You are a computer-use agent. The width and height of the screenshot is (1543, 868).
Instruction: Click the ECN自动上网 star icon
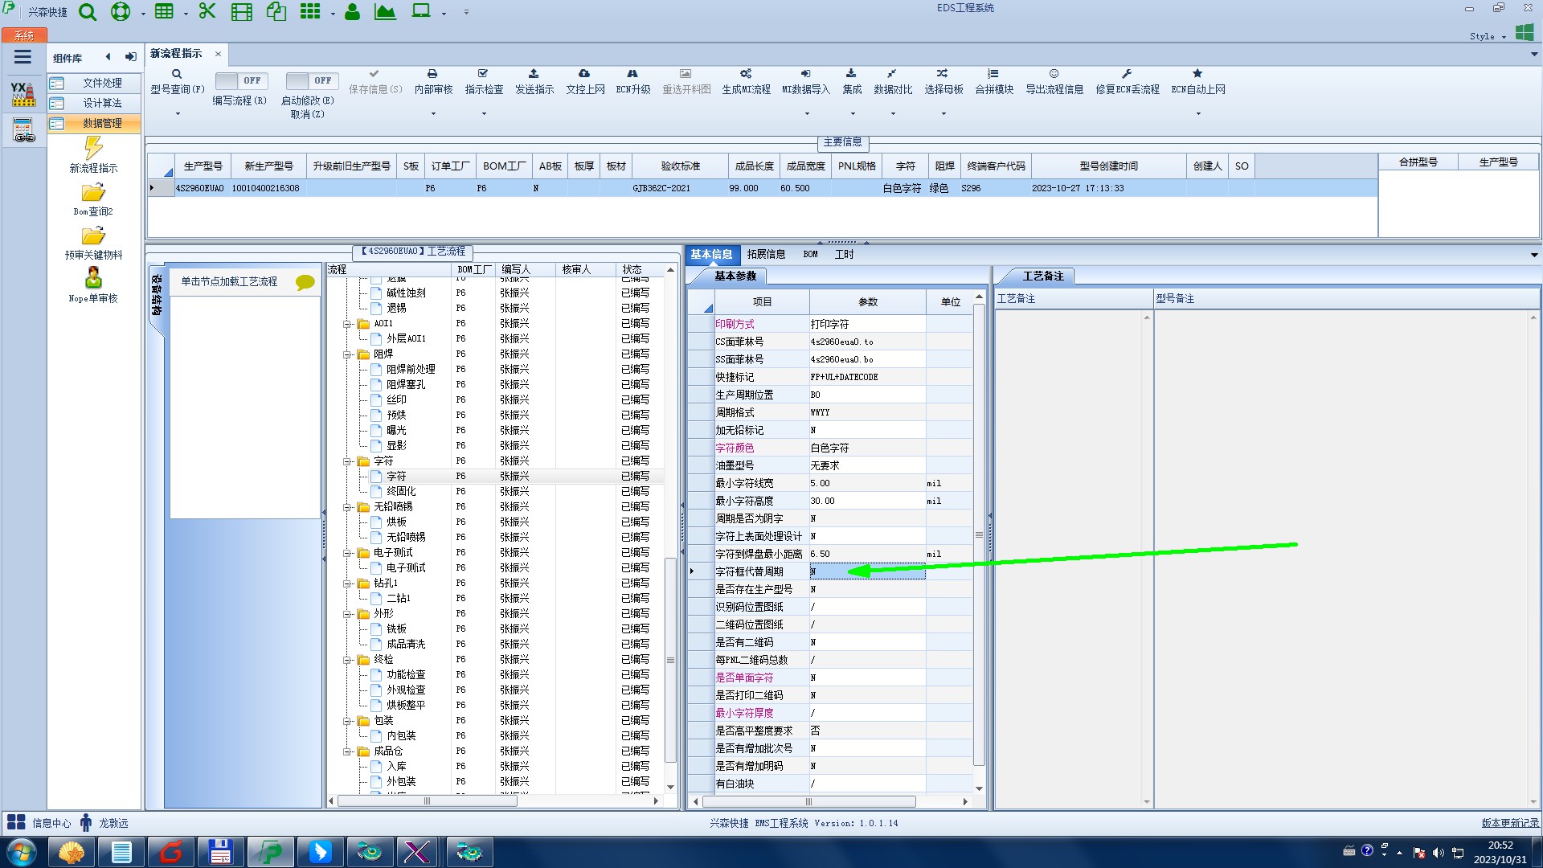pos(1197,74)
